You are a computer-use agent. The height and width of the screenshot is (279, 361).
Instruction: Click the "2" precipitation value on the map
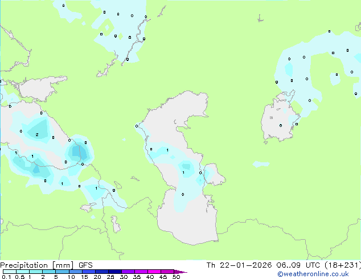pos(37,135)
